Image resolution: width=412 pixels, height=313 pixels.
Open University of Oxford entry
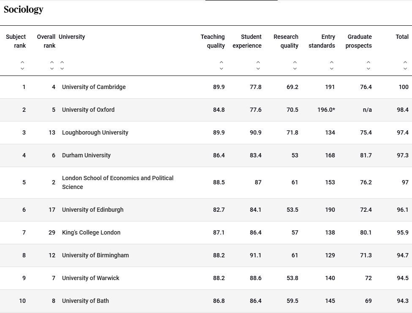click(x=88, y=110)
